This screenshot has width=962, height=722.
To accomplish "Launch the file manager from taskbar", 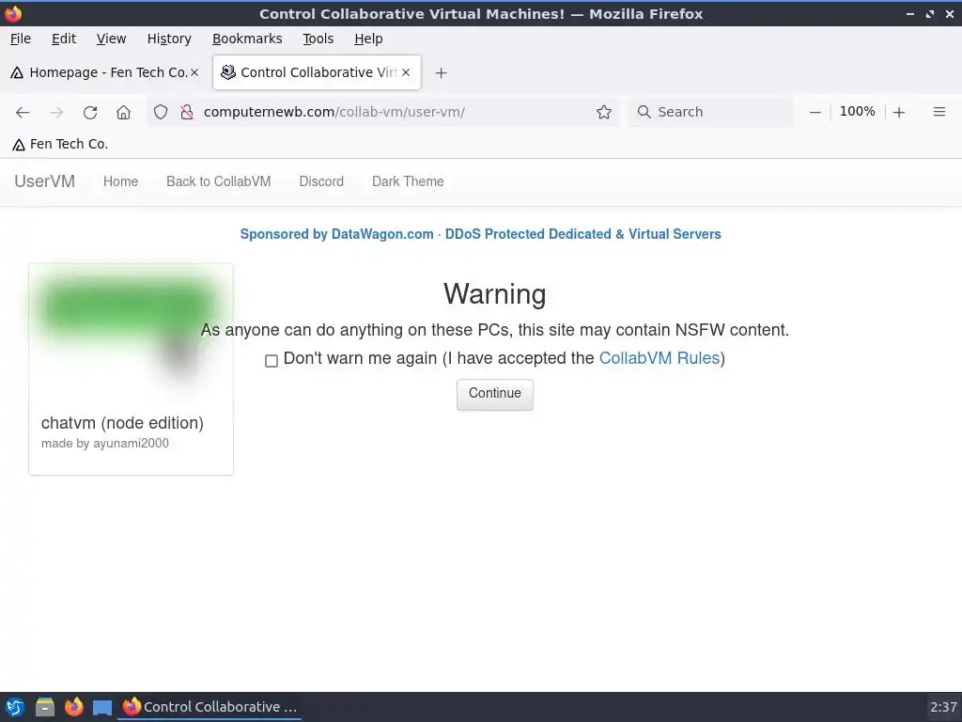I will click(45, 707).
